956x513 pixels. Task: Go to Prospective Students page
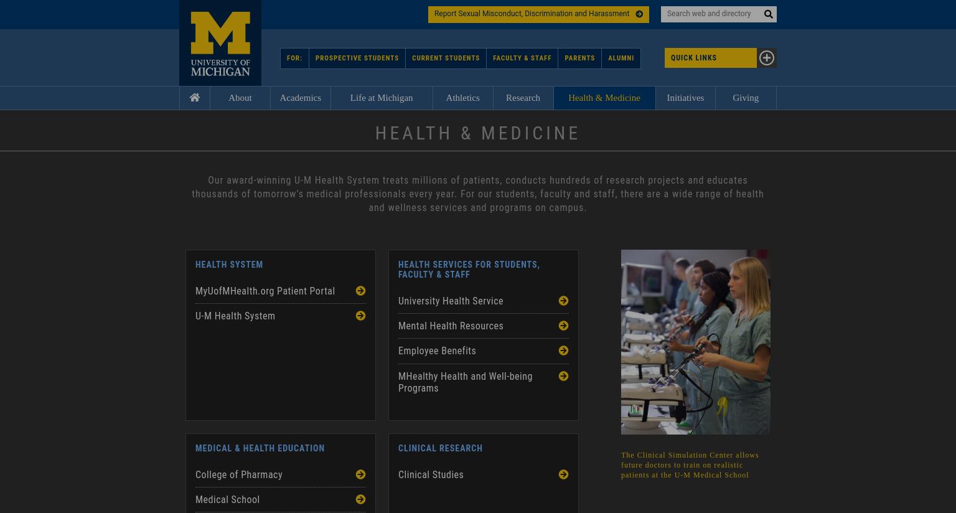pos(357,59)
